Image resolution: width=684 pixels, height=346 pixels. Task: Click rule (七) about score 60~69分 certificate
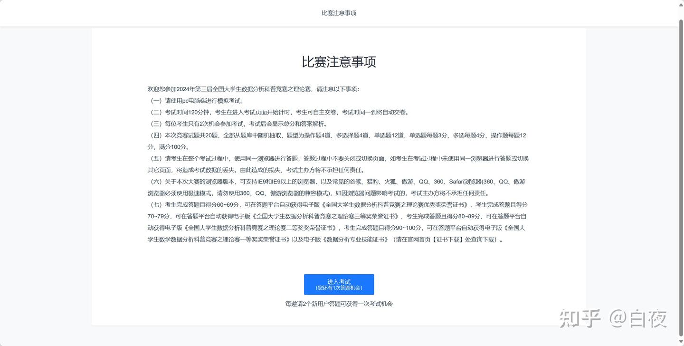pos(337,222)
